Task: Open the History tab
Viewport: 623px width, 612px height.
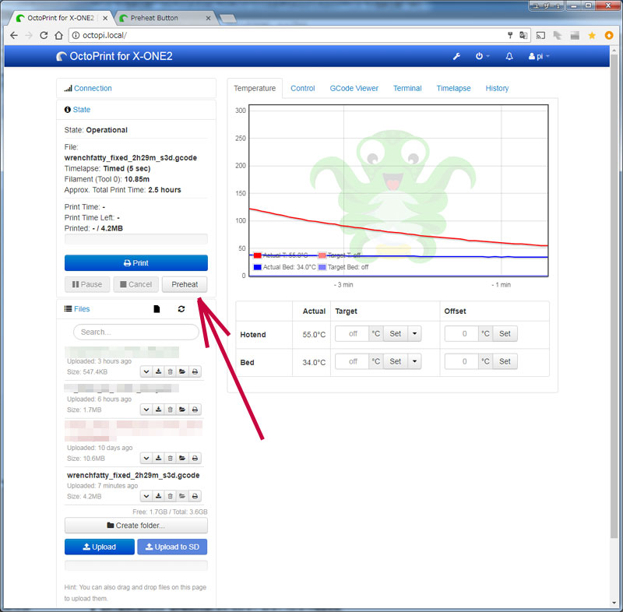Action: tap(497, 88)
